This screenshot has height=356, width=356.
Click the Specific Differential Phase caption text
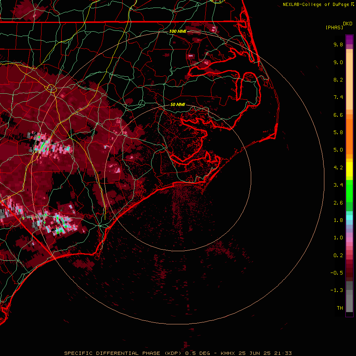[178, 353]
